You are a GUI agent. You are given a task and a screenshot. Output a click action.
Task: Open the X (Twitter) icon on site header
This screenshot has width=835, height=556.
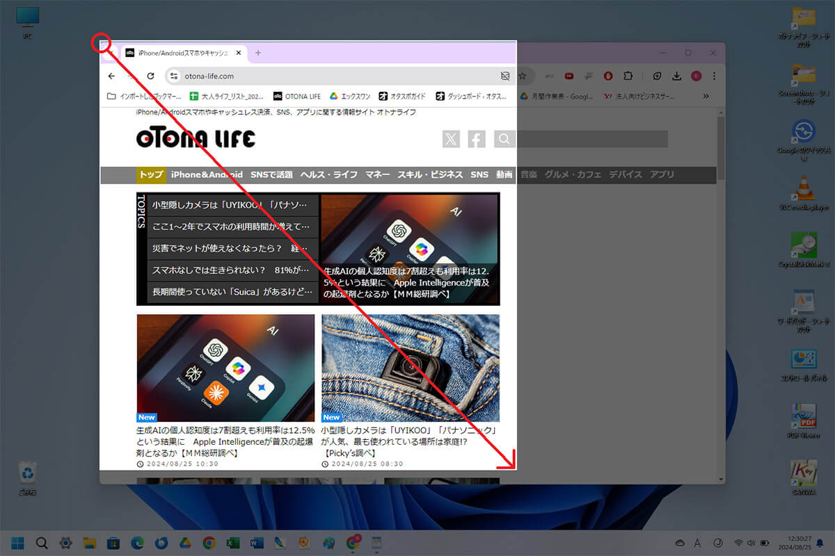coord(451,139)
